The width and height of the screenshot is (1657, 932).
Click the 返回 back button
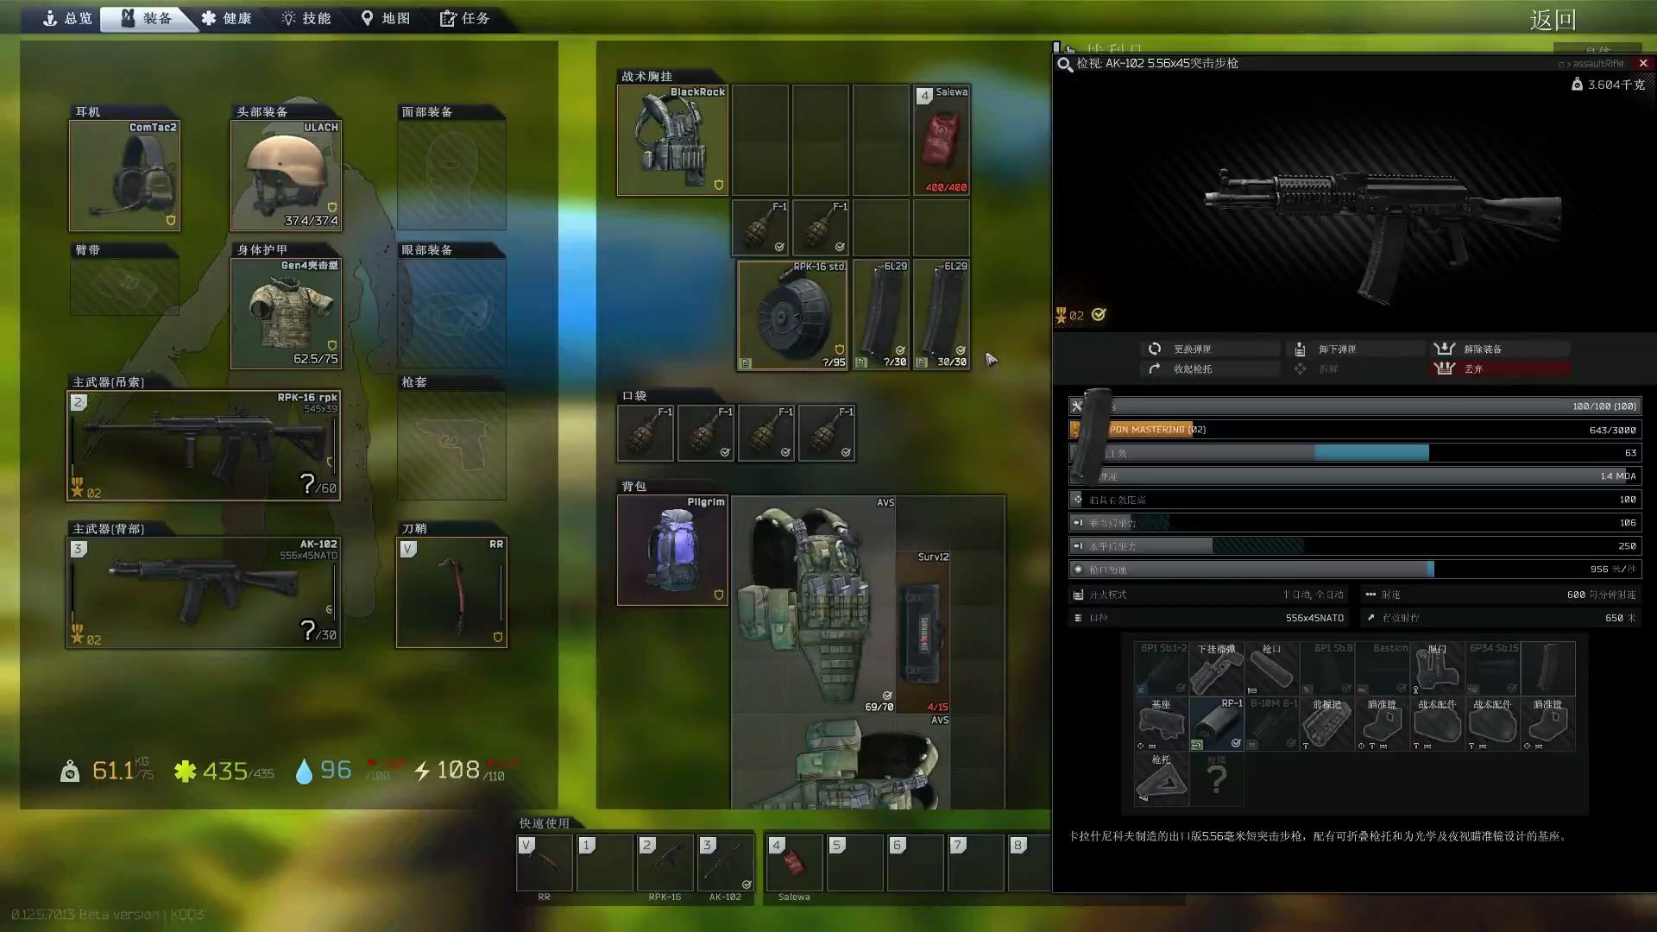[1553, 20]
